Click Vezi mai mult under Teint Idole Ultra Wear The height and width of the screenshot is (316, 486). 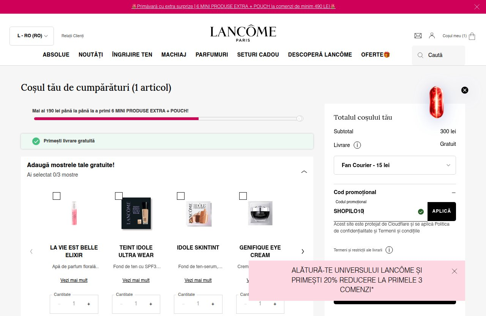136,280
